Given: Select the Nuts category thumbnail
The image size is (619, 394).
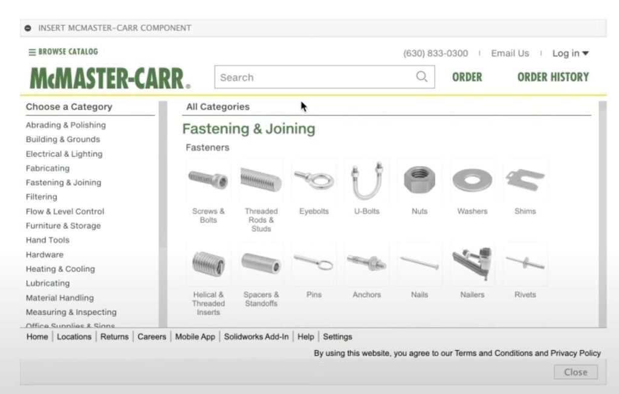Looking at the screenshot, I should (x=419, y=179).
